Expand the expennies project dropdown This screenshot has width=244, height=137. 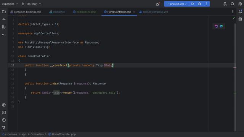[x=10, y=4]
